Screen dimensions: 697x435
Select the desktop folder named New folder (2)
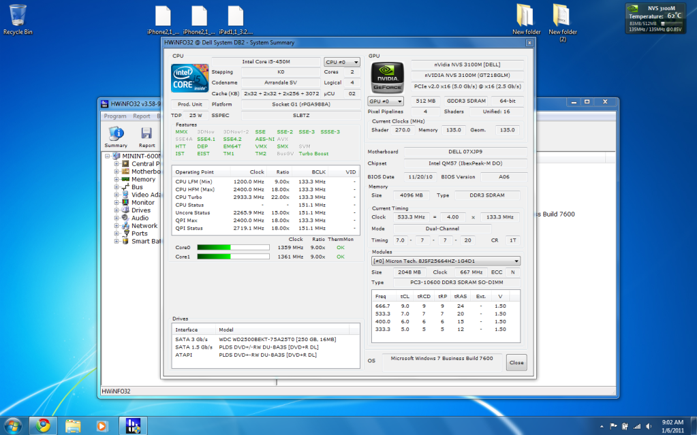(x=563, y=22)
